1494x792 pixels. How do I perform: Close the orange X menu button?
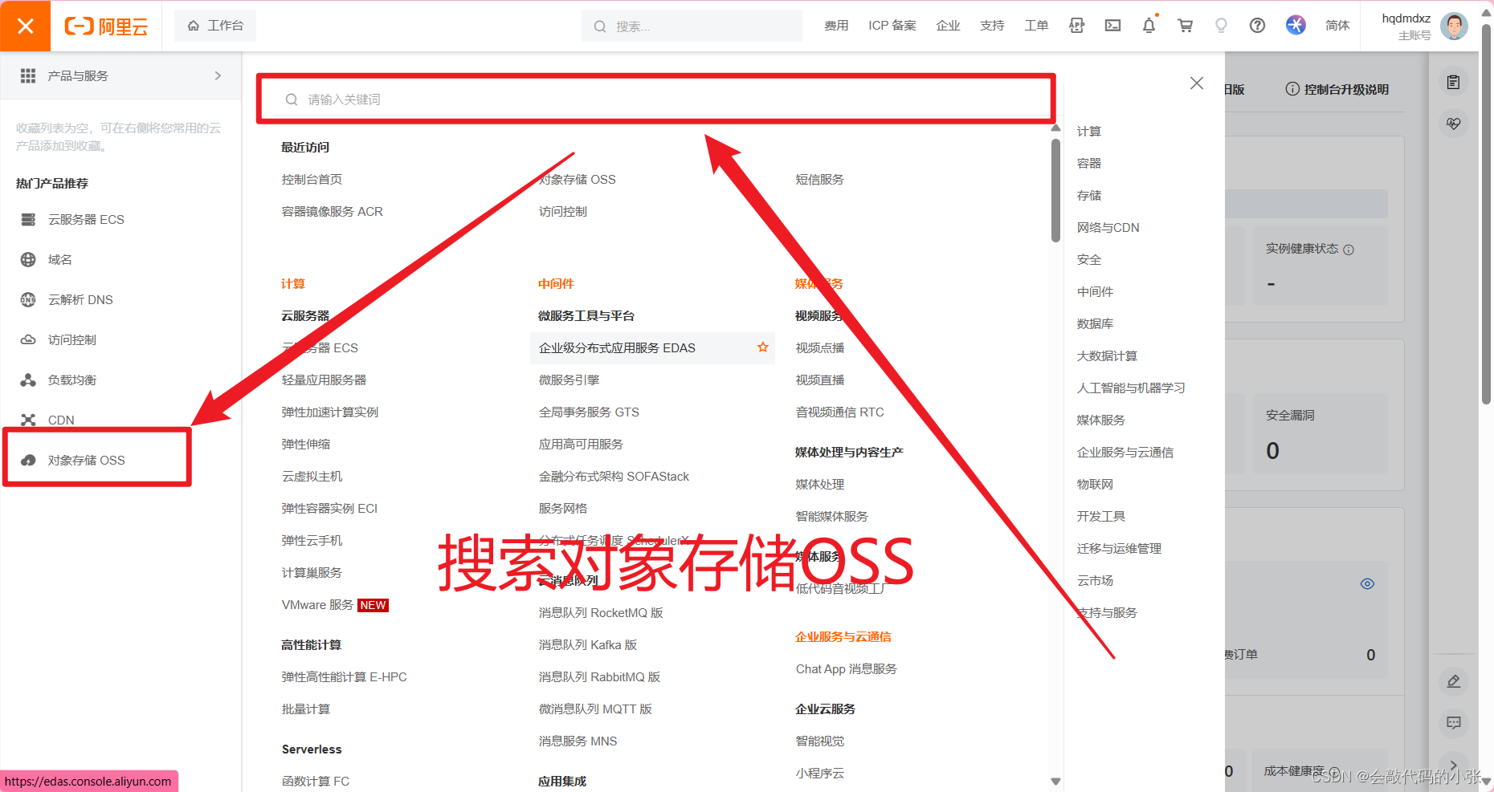[25, 26]
